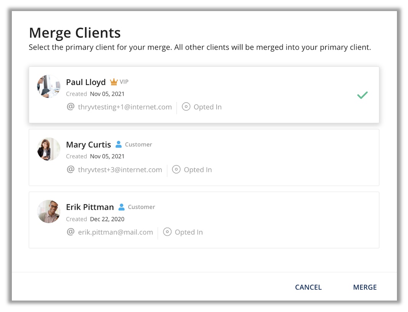Click the Opted In status icon for Erik Pittman
The height and width of the screenshot is (312, 408).
[x=167, y=232]
